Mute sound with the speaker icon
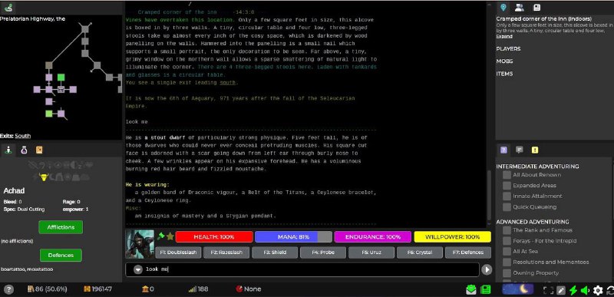 (585, 290)
